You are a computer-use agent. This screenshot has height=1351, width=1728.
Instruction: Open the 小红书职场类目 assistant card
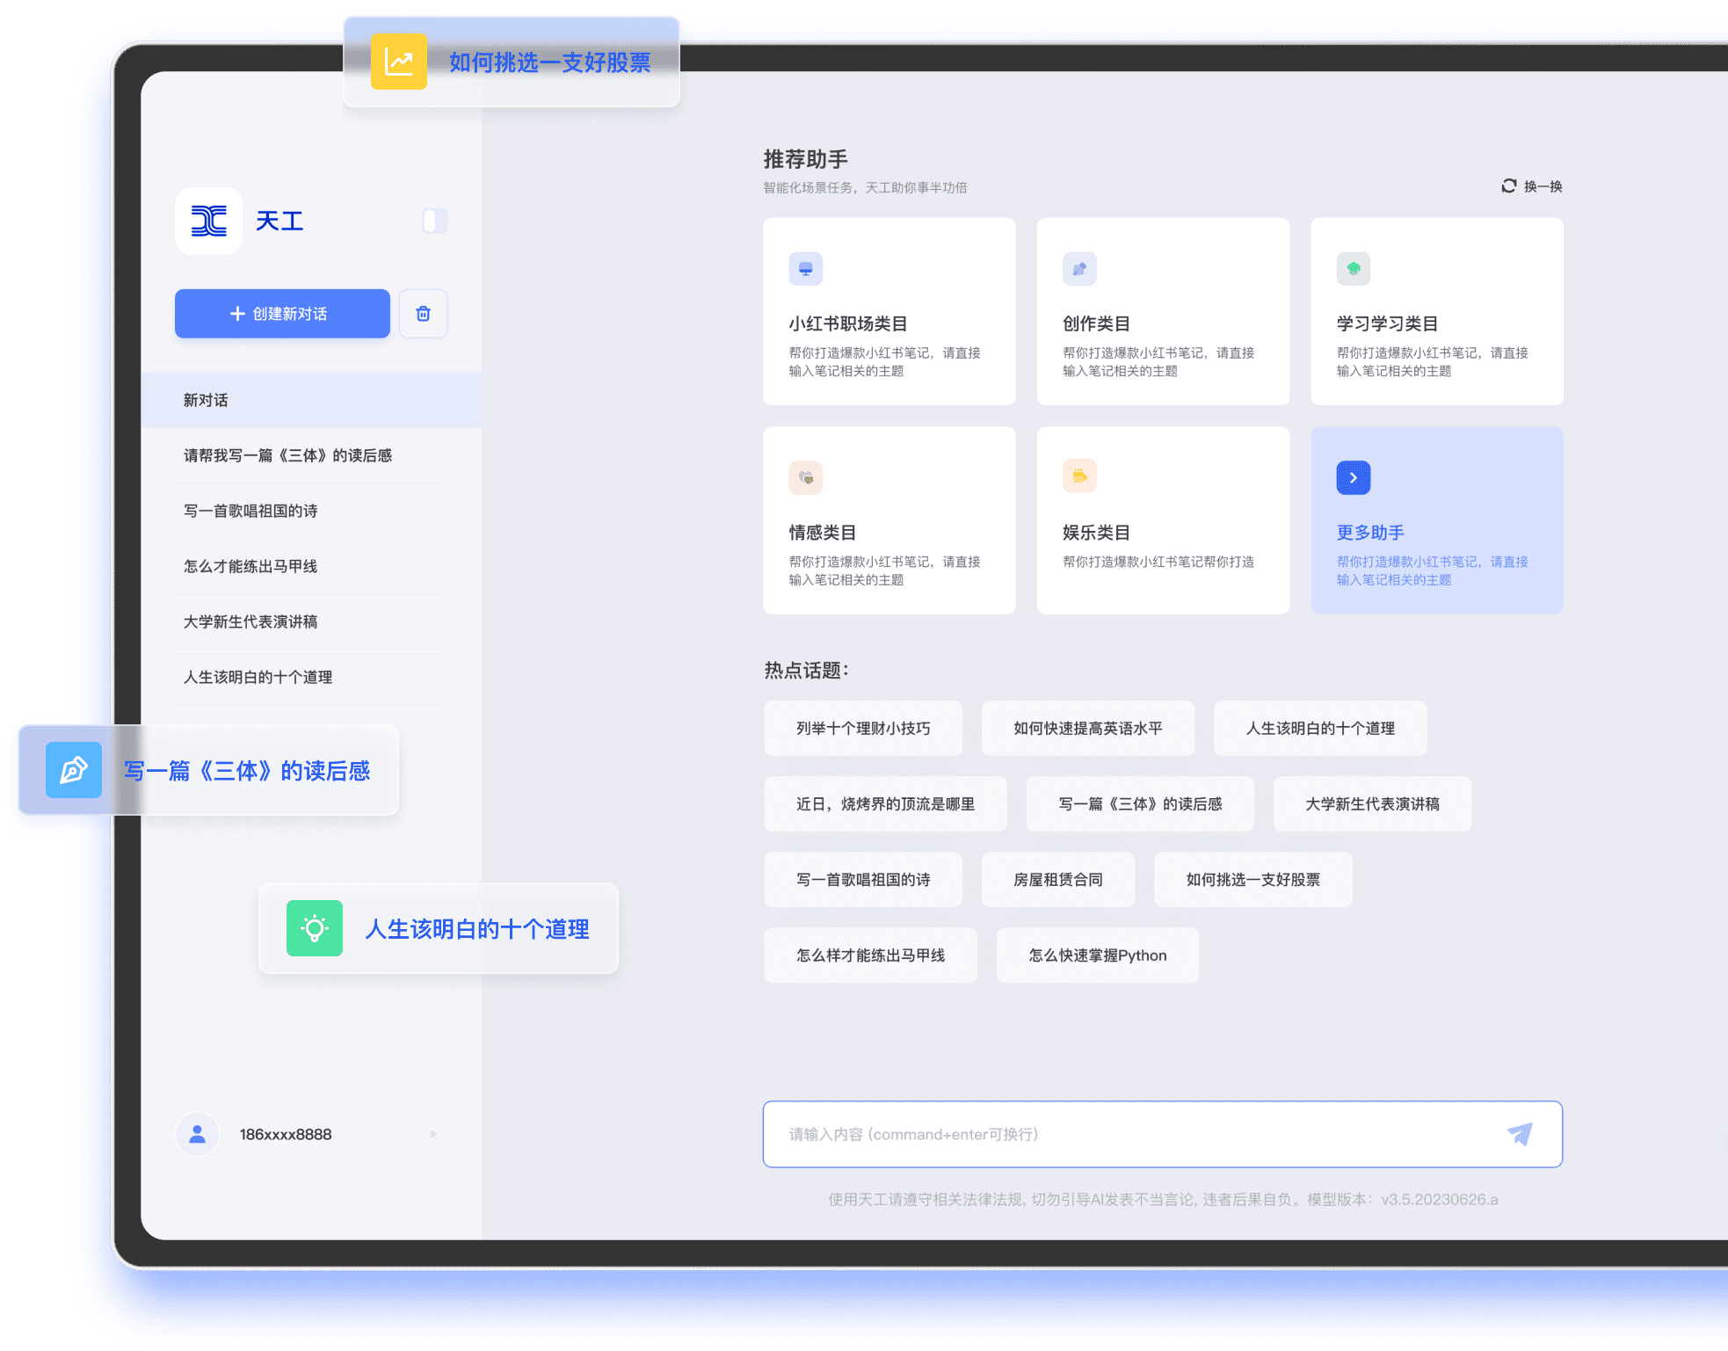click(x=889, y=312)
